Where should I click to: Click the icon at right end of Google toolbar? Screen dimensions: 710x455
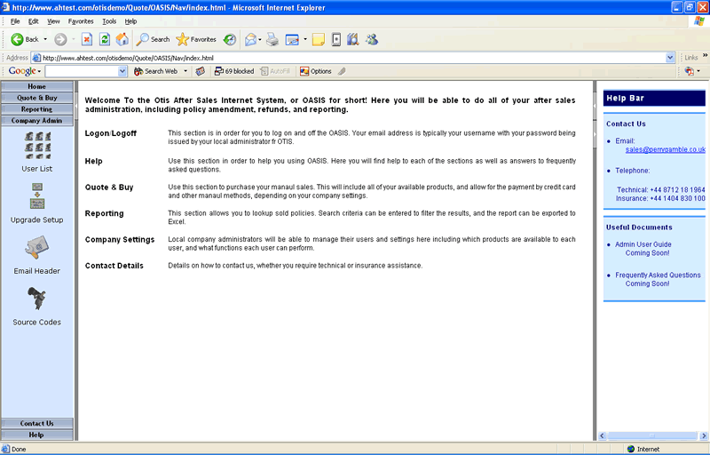tap(690, 71)
